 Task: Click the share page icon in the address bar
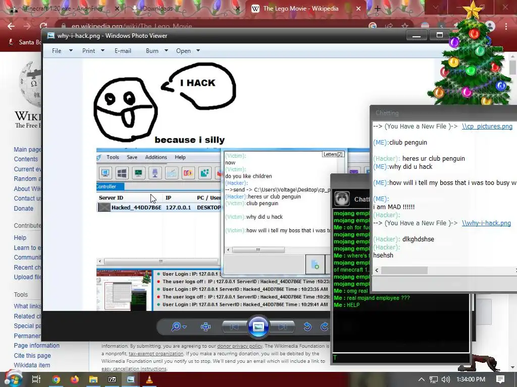pyautogui.click(x=389, y=26)
